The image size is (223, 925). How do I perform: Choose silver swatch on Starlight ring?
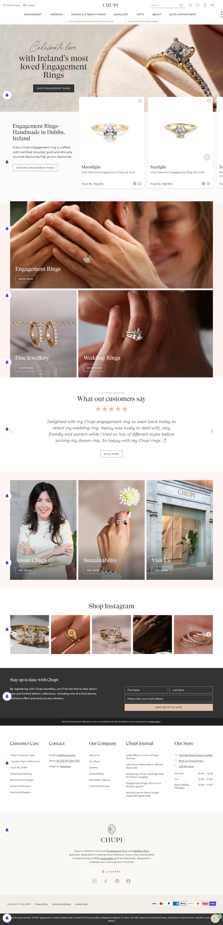(x=208, y=184)
